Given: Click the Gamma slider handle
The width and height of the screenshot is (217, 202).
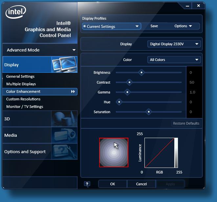Looking at the screenshot, I should click(127, 92).
